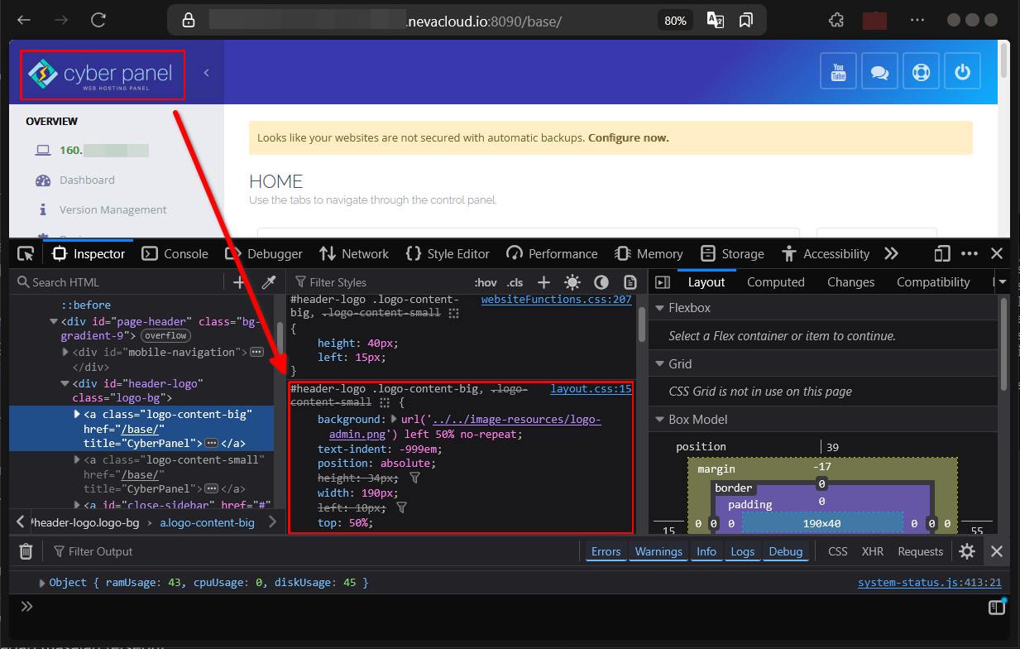Add a new style rule plus icon
The height and width of the screenshot is (649, 1020).
tap(544, 282)
